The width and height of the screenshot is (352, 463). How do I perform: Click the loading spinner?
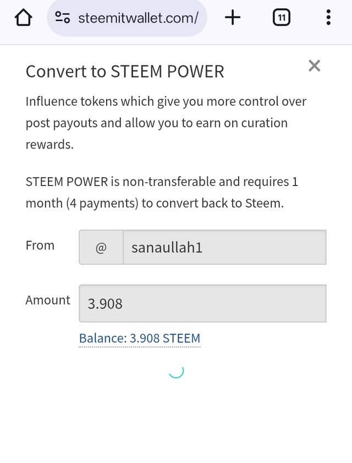(x=176, y=371)
